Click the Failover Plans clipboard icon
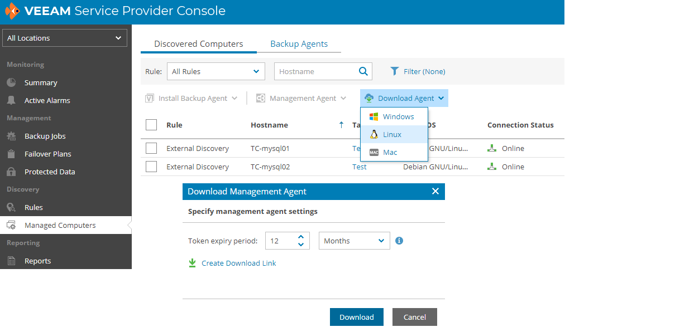Image resolution: width=699 pixels, height=327 pixels. tap(11, 154)
